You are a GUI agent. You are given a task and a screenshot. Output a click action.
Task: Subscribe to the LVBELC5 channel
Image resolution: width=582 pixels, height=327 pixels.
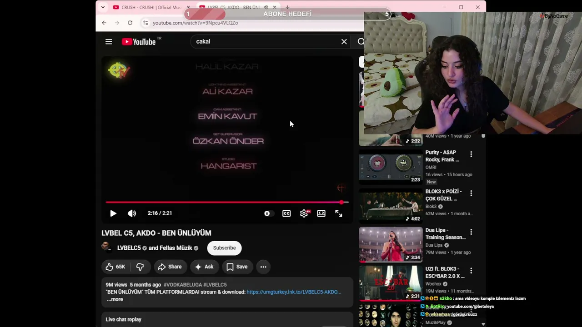pyautogui.click(x=225, y=248)
